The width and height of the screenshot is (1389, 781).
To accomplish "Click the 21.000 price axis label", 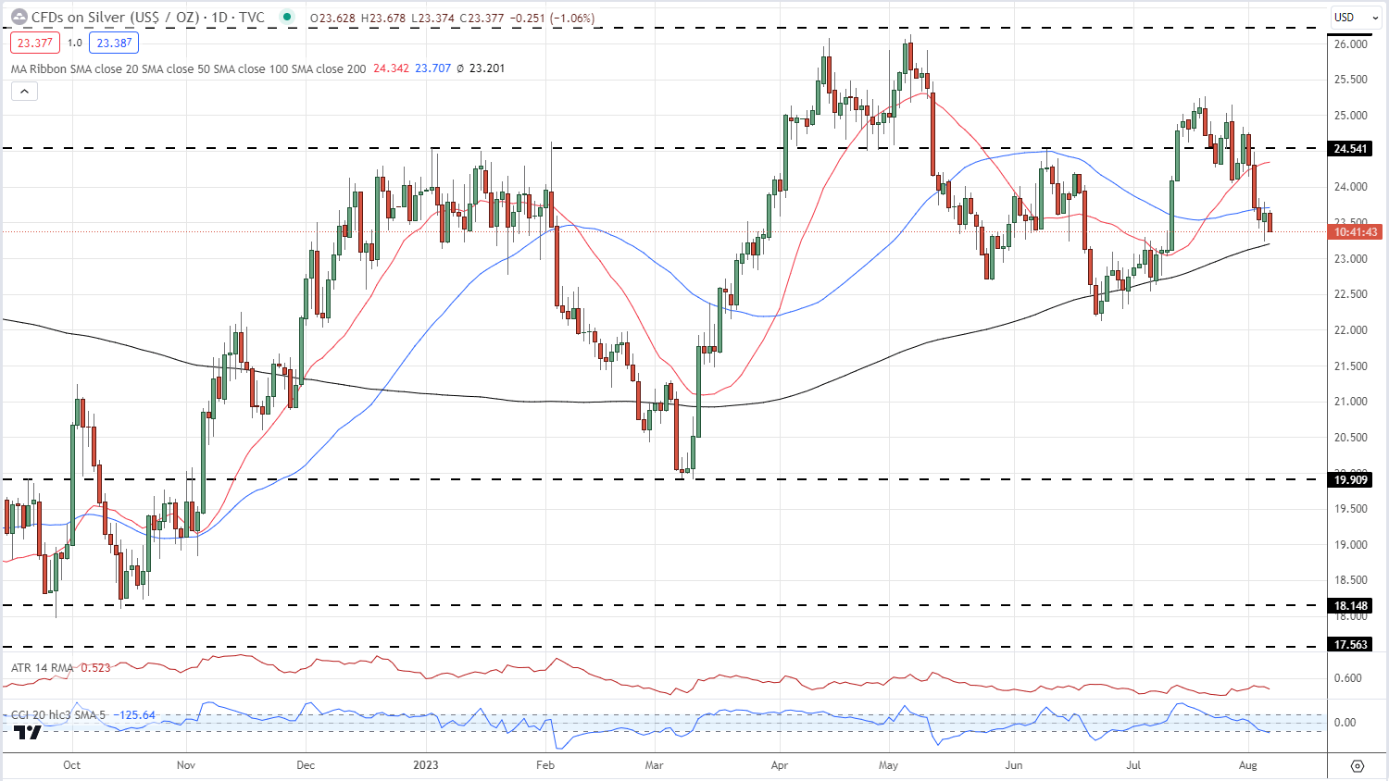I will pyautogui.click(x=1351, y=402).
